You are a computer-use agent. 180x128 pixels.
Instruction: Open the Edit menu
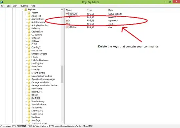9,6
